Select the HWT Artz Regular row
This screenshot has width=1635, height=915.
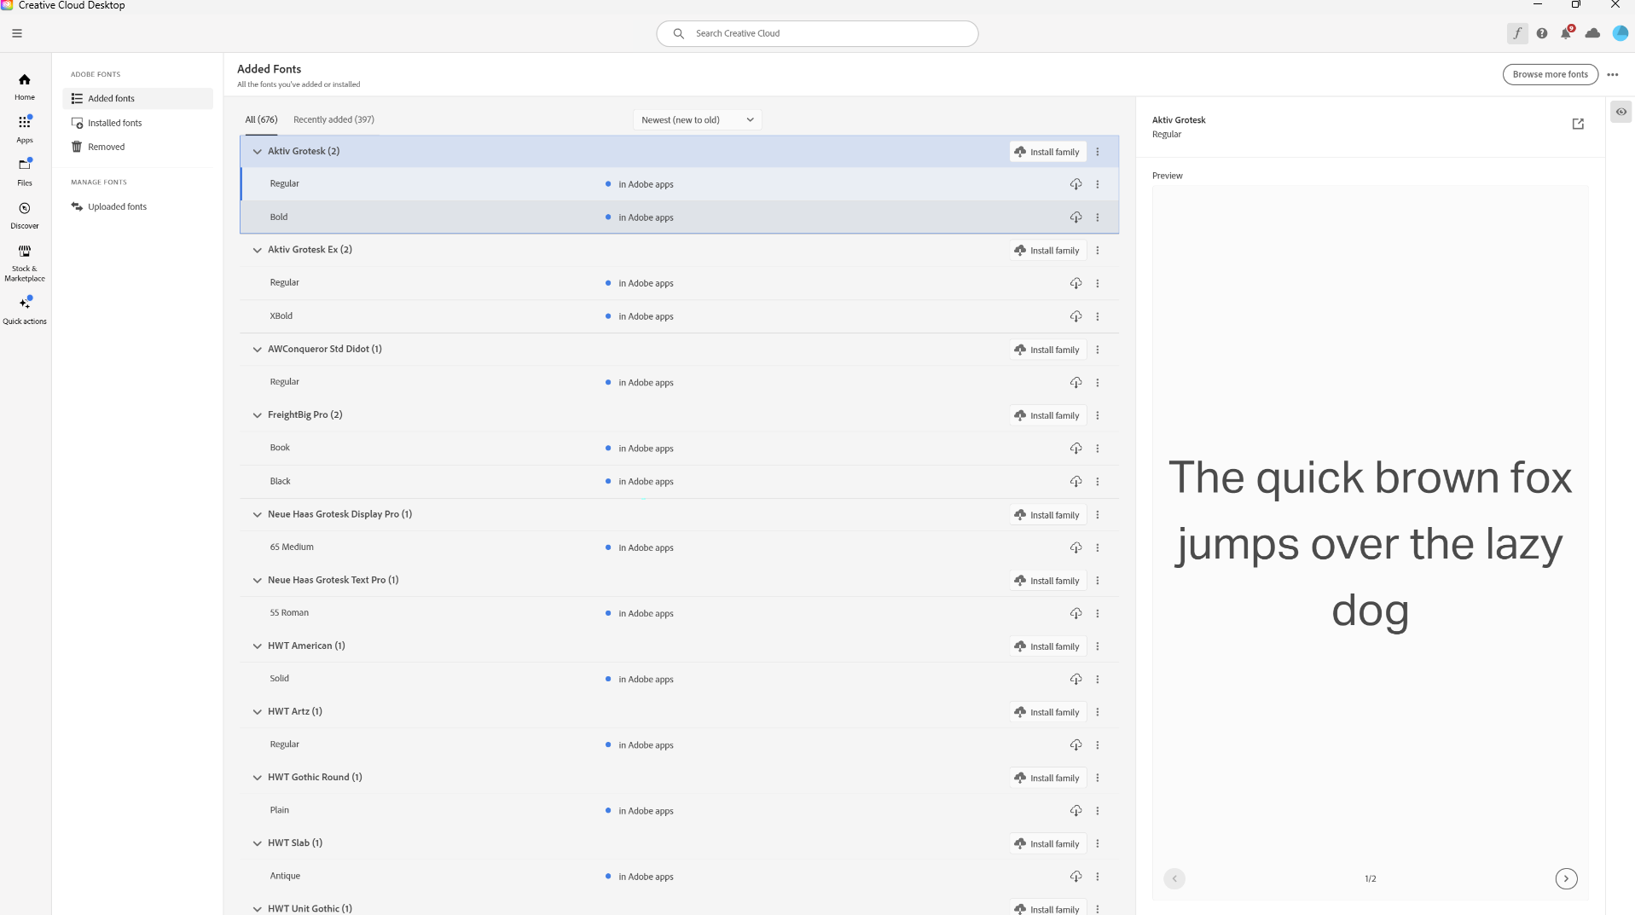[679, 744]
